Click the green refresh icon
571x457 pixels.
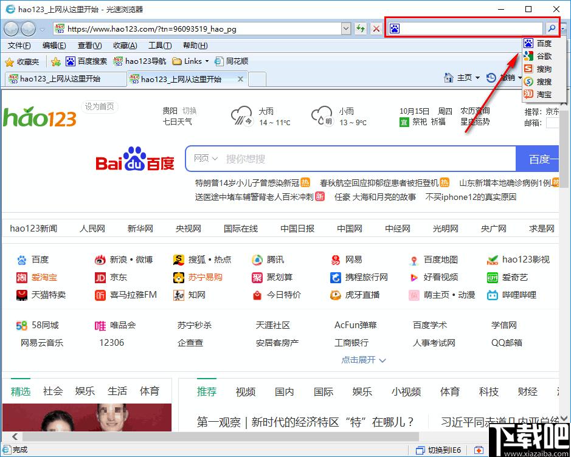tap(361, 29)
